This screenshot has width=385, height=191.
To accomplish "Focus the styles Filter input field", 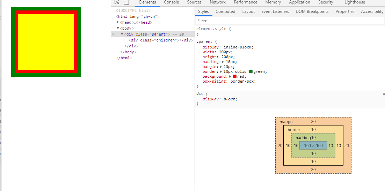I will [x=290, y=21].
